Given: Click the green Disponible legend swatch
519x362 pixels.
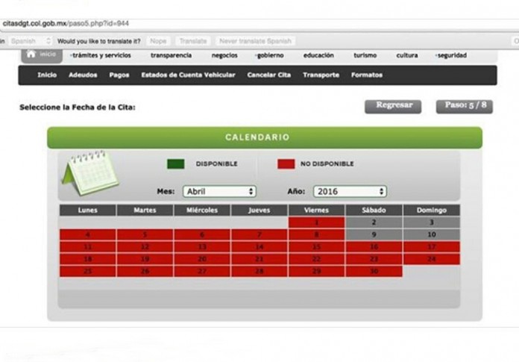Looking at the screenshot, I should (176, 164).
